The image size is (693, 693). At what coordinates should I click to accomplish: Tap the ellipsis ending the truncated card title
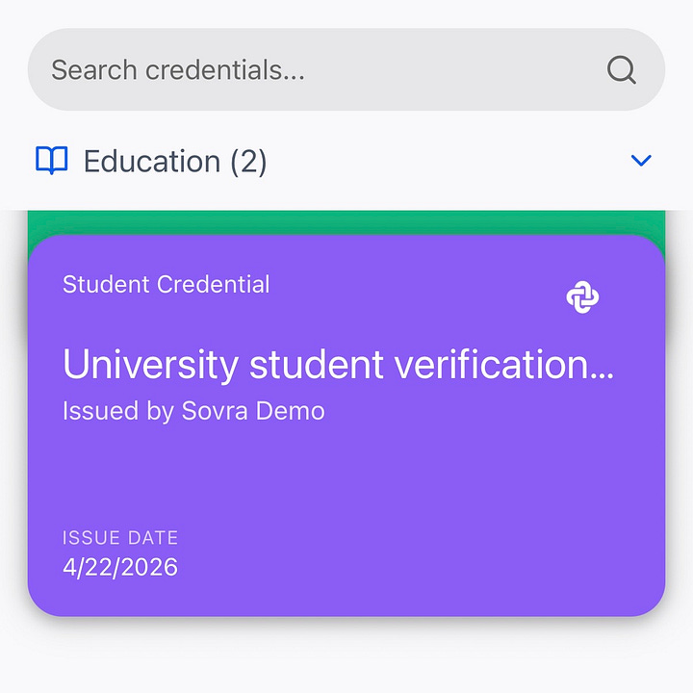[602, 375]
